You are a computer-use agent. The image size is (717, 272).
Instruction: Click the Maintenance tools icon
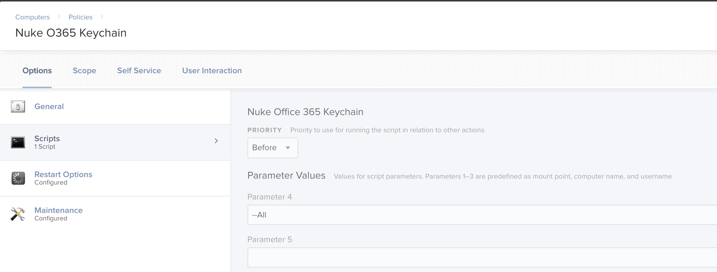(x=18, y=214)
